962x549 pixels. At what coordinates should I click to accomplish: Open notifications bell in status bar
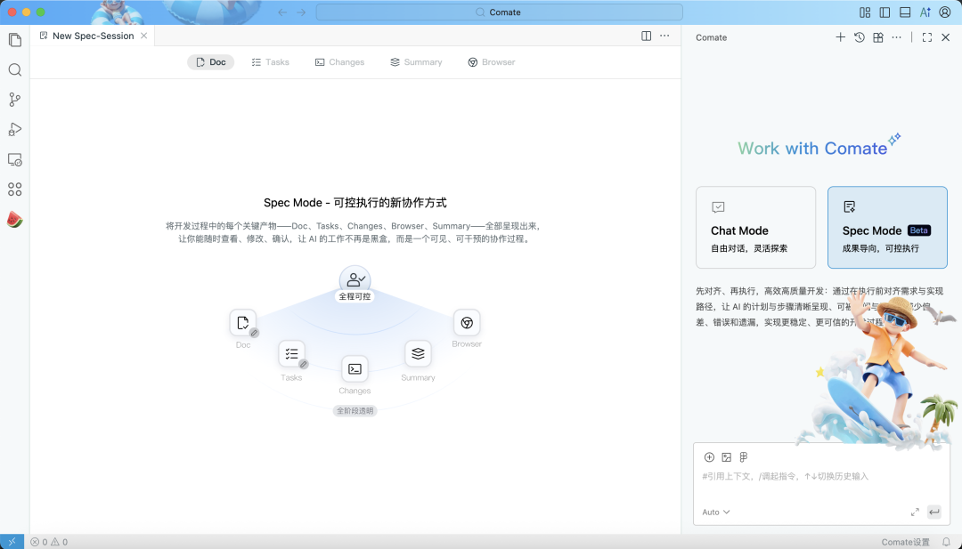(946, 542)
